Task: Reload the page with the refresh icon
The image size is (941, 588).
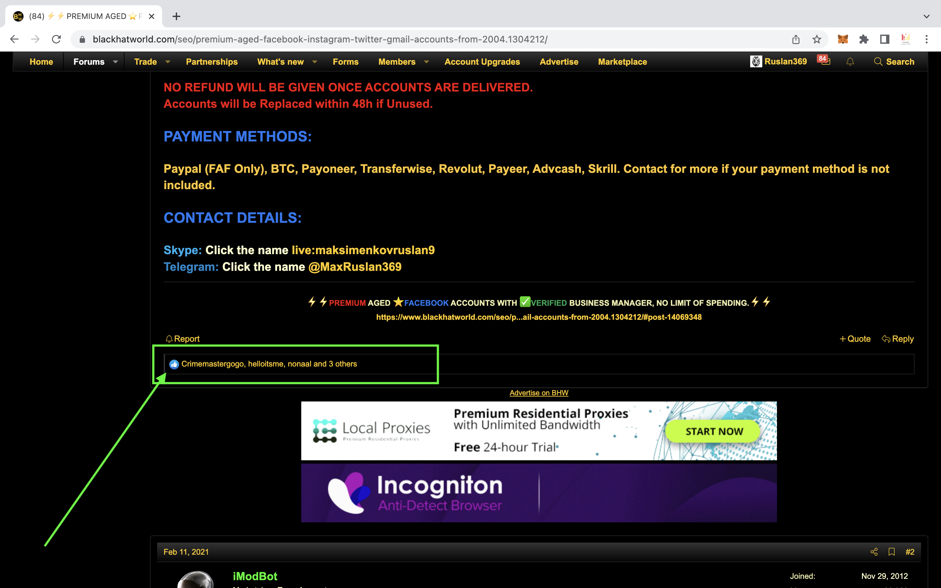Action: tap(57, 39)
